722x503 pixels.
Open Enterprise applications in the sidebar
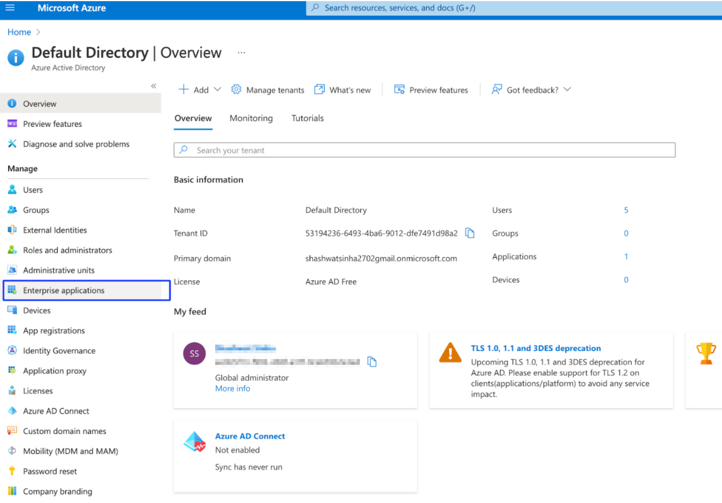coord(64,290)
